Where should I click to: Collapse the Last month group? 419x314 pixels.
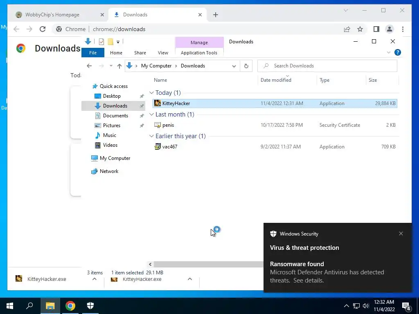click(151, 114)
